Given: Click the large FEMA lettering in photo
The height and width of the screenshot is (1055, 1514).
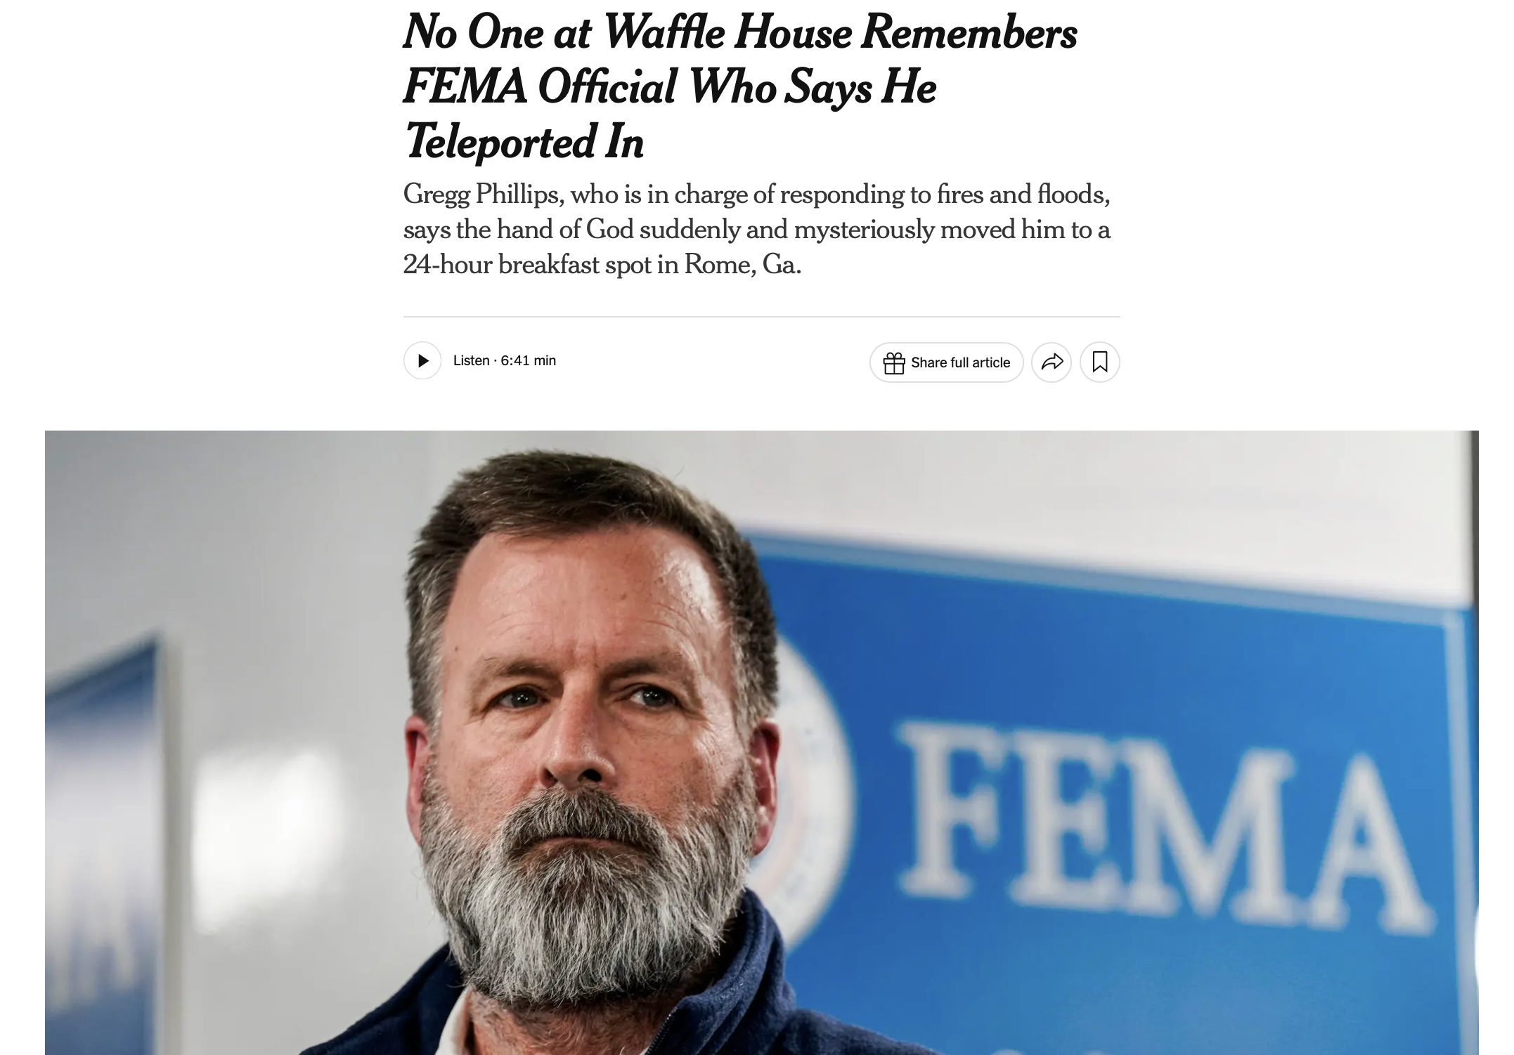Looking at the screenshot, I should click(1160, 822).
